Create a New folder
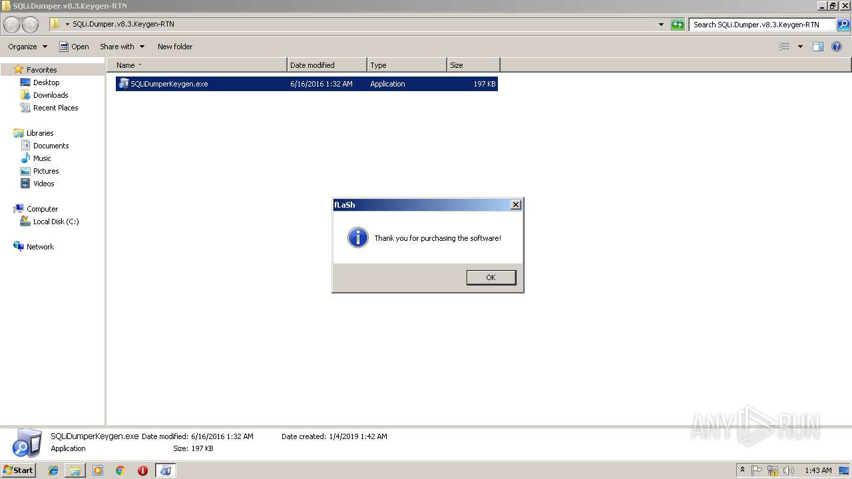The height and width of the screenshot is (479, 852). click(x=175, y=47)
